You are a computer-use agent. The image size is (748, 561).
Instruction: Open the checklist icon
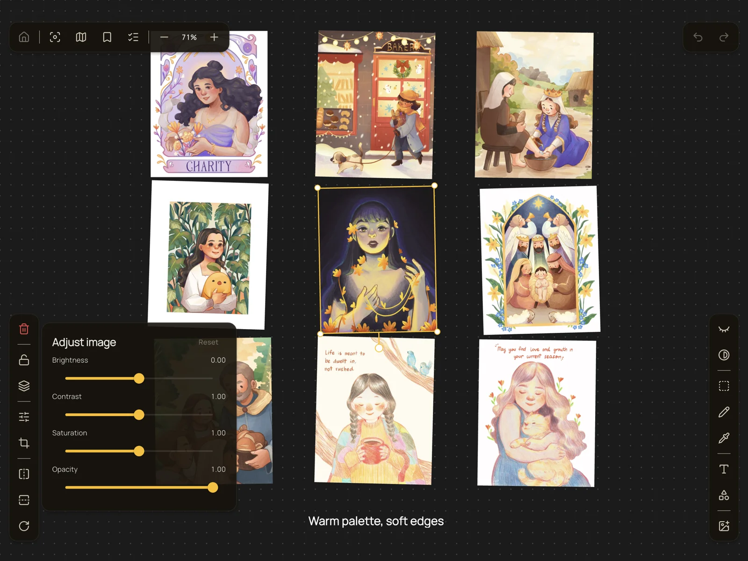pos(133,37)
